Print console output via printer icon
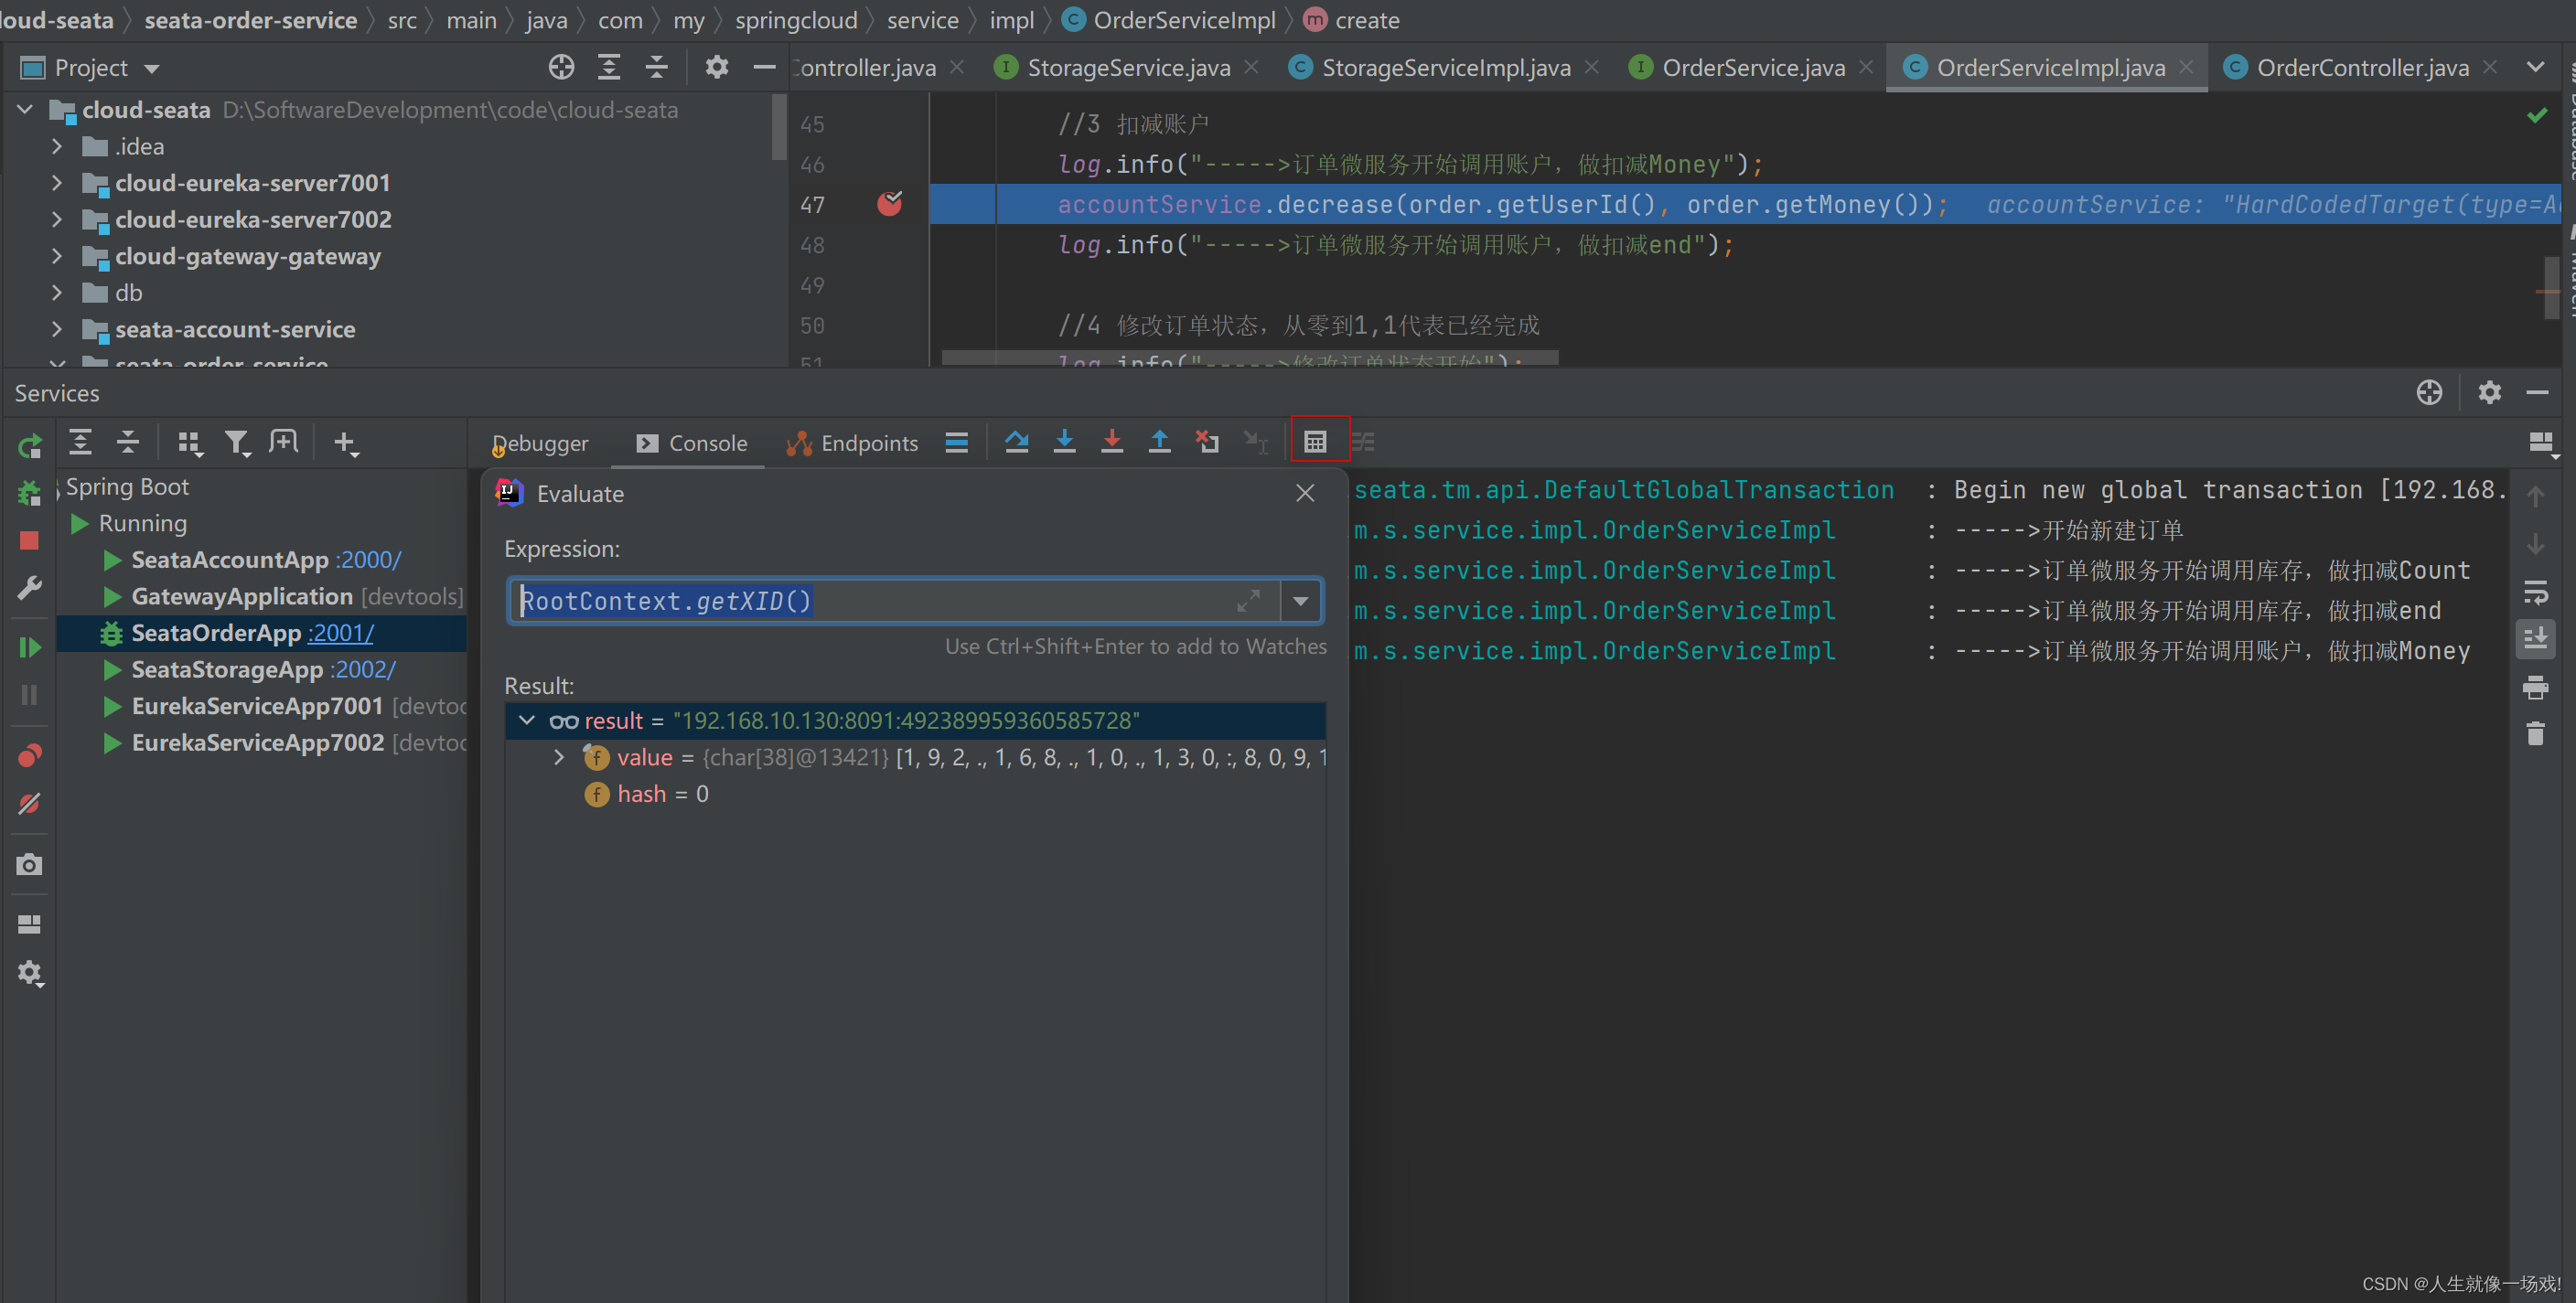The width and height of the screenshot is (2576, 1303). (2535, 687)
